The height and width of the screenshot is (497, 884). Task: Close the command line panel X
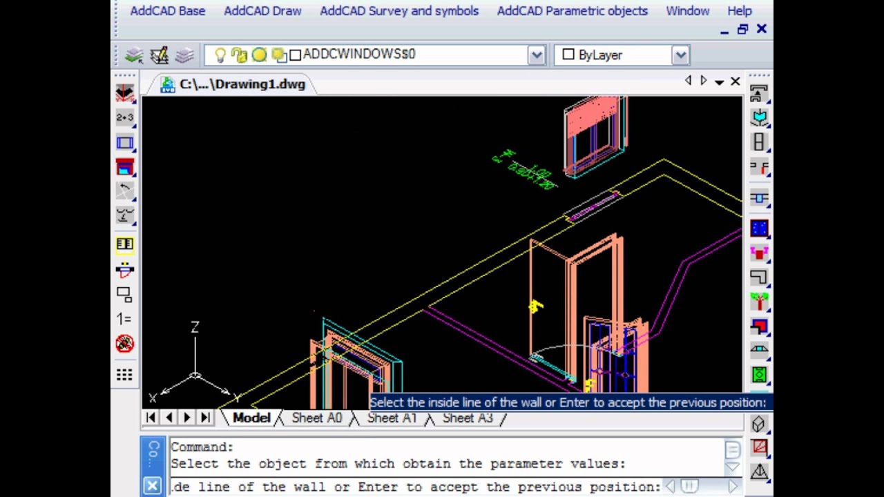[x=153, y=486]
